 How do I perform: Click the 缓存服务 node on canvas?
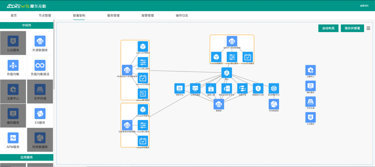[310, 86]
